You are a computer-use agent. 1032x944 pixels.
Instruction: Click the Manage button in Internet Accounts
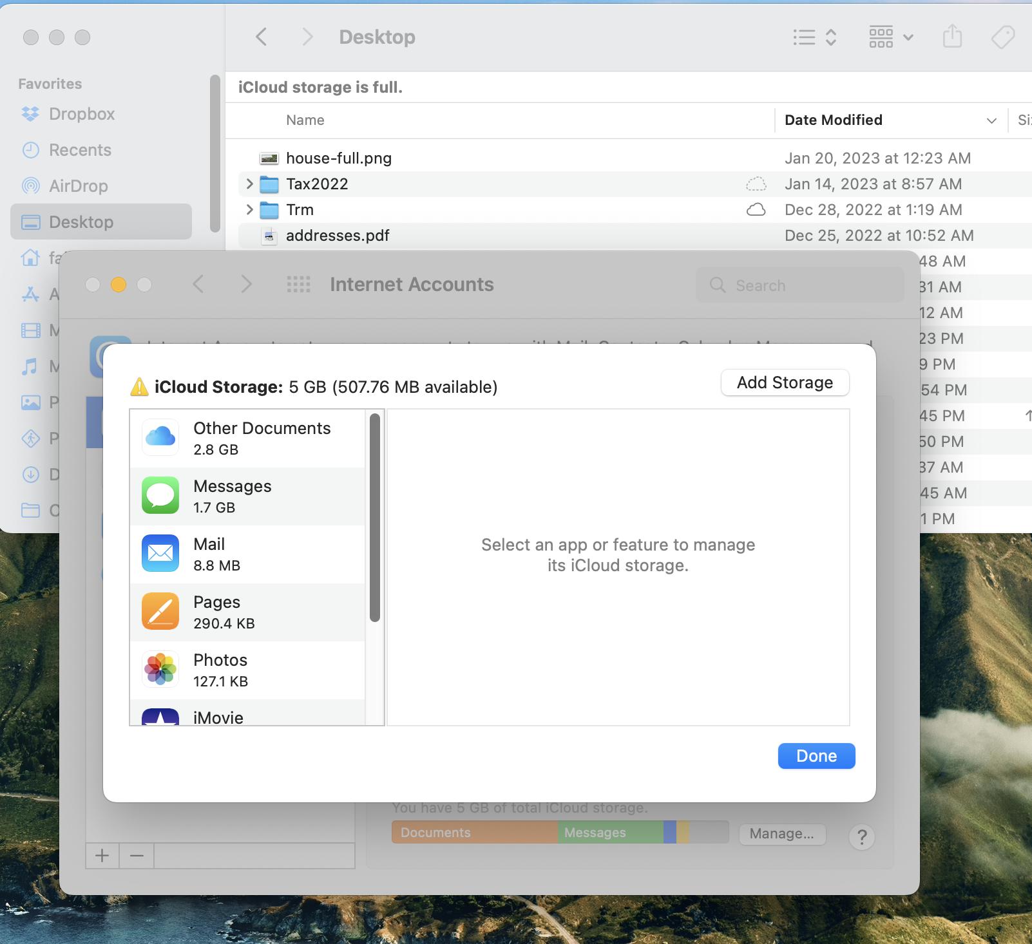pos(781,833)
